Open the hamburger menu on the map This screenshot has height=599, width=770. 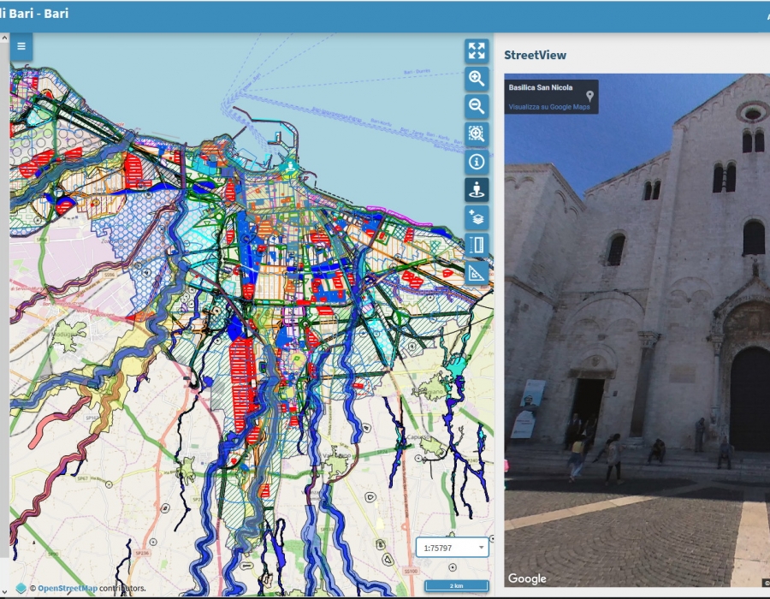(21, 46)
